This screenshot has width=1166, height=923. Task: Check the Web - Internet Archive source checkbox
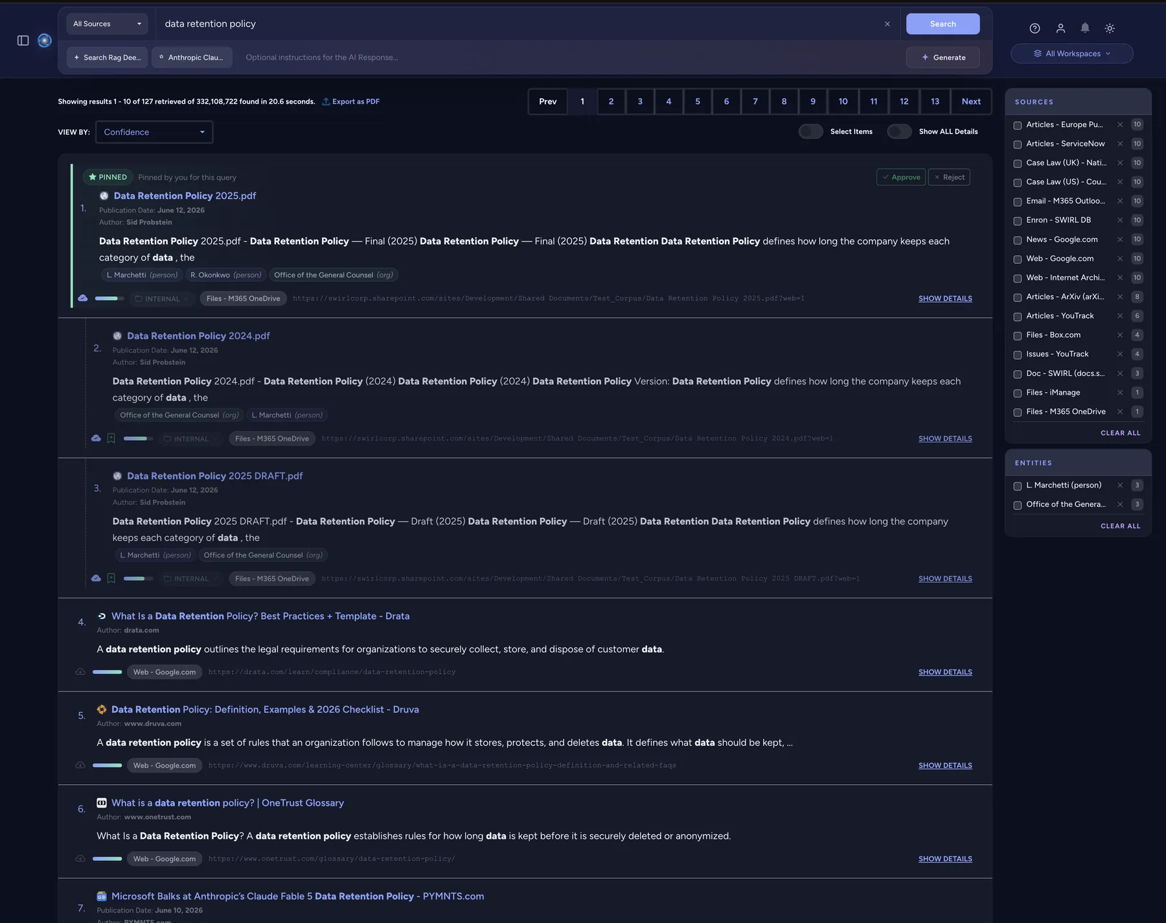click(1018, 278)
